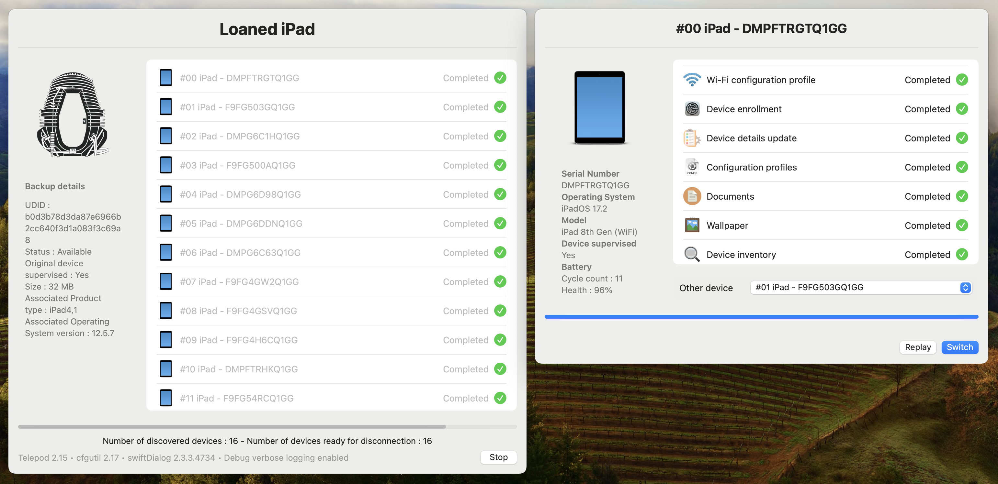This screenshot has width=998, height=484.
Task: Click the large iPad image in detail window
Action: click(x=599, y=107)
